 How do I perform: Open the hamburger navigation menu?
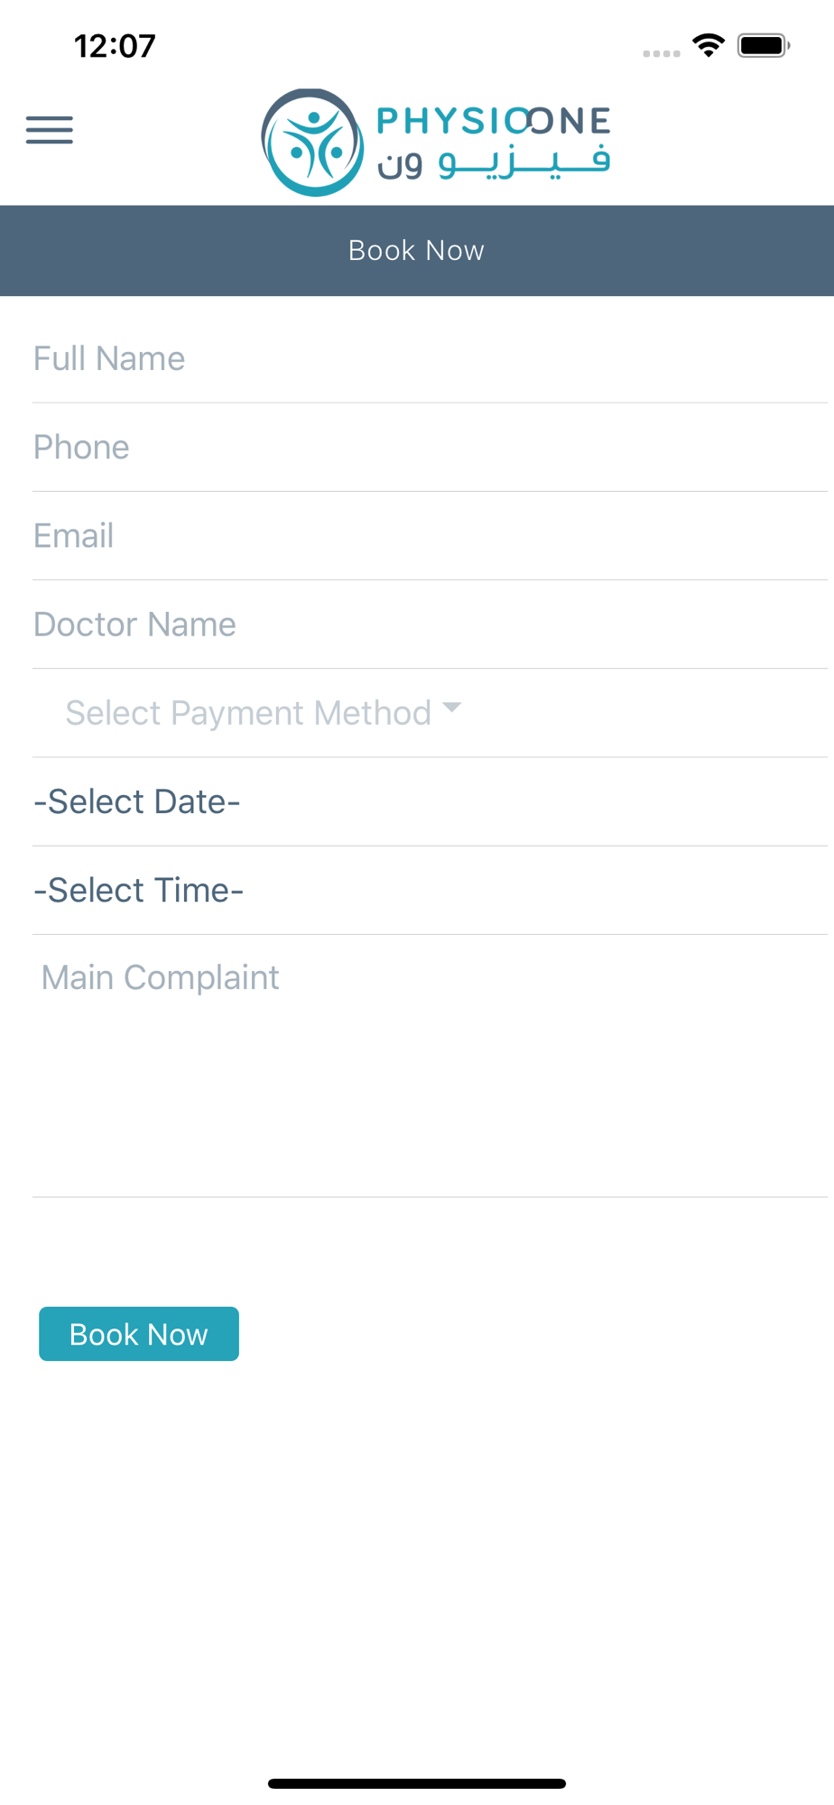tap(50, 130)
